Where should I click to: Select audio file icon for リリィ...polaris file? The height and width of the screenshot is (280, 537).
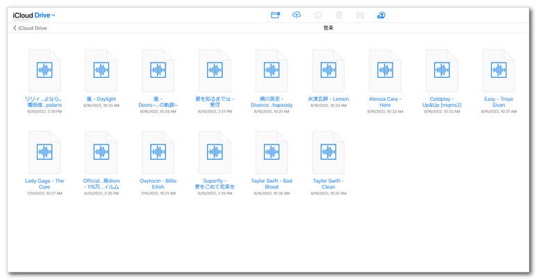tap(44, 71)
